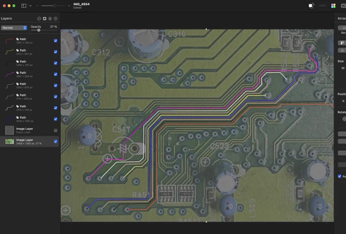Click the shape icon beside magenta Path layer name

[x=17, y=73]
